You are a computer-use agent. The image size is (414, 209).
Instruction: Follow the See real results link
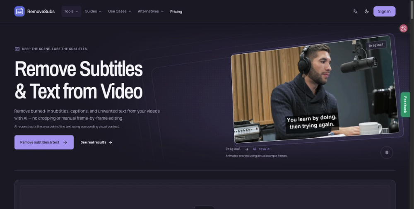click(x=96, y=142)
